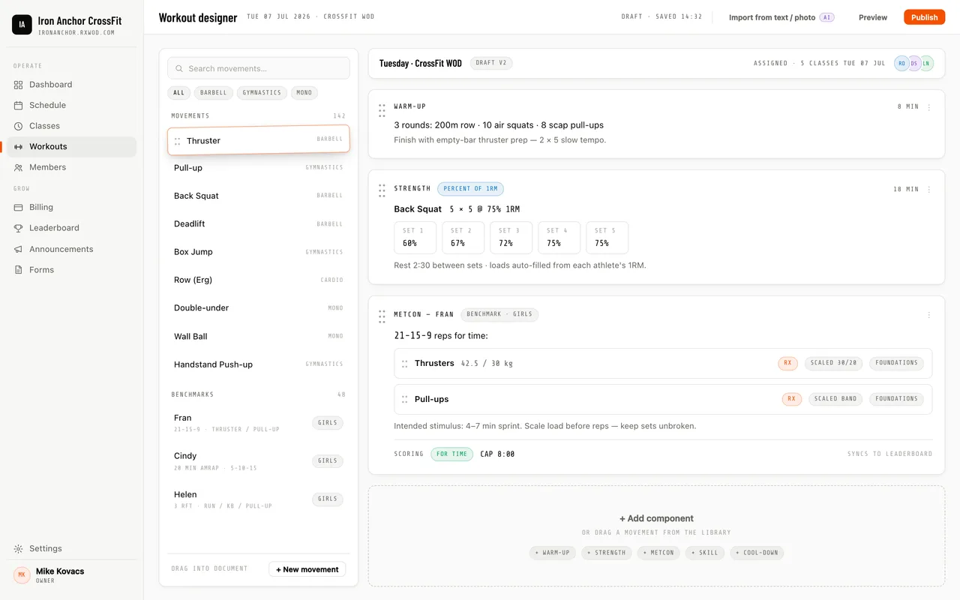Edit Set 4 percentage box
The height and width of the screenshot is (600, 960).
pyautogui.click(x=559, y=238)
